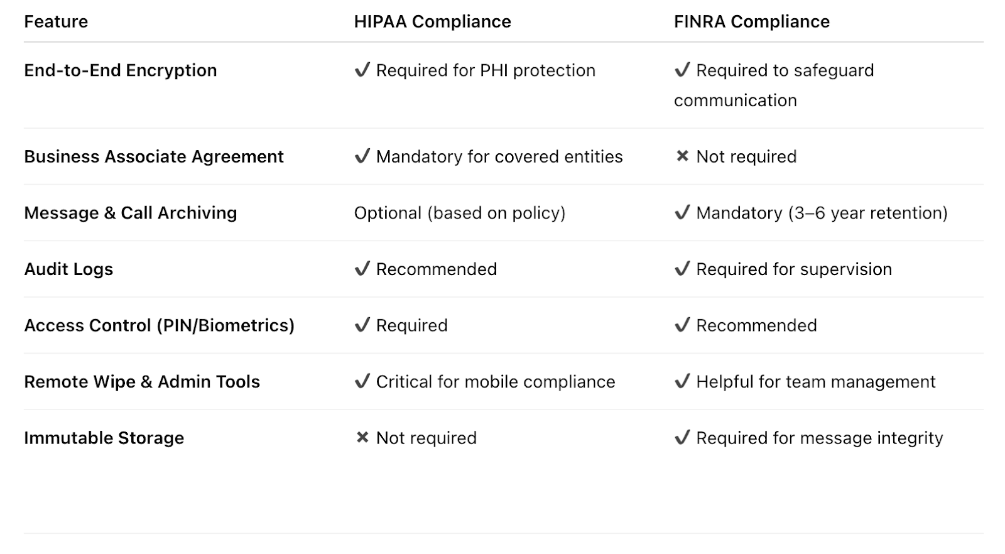
Task: Click the checkmark next to Critical for mobile compliance
Action: (362, 381)
